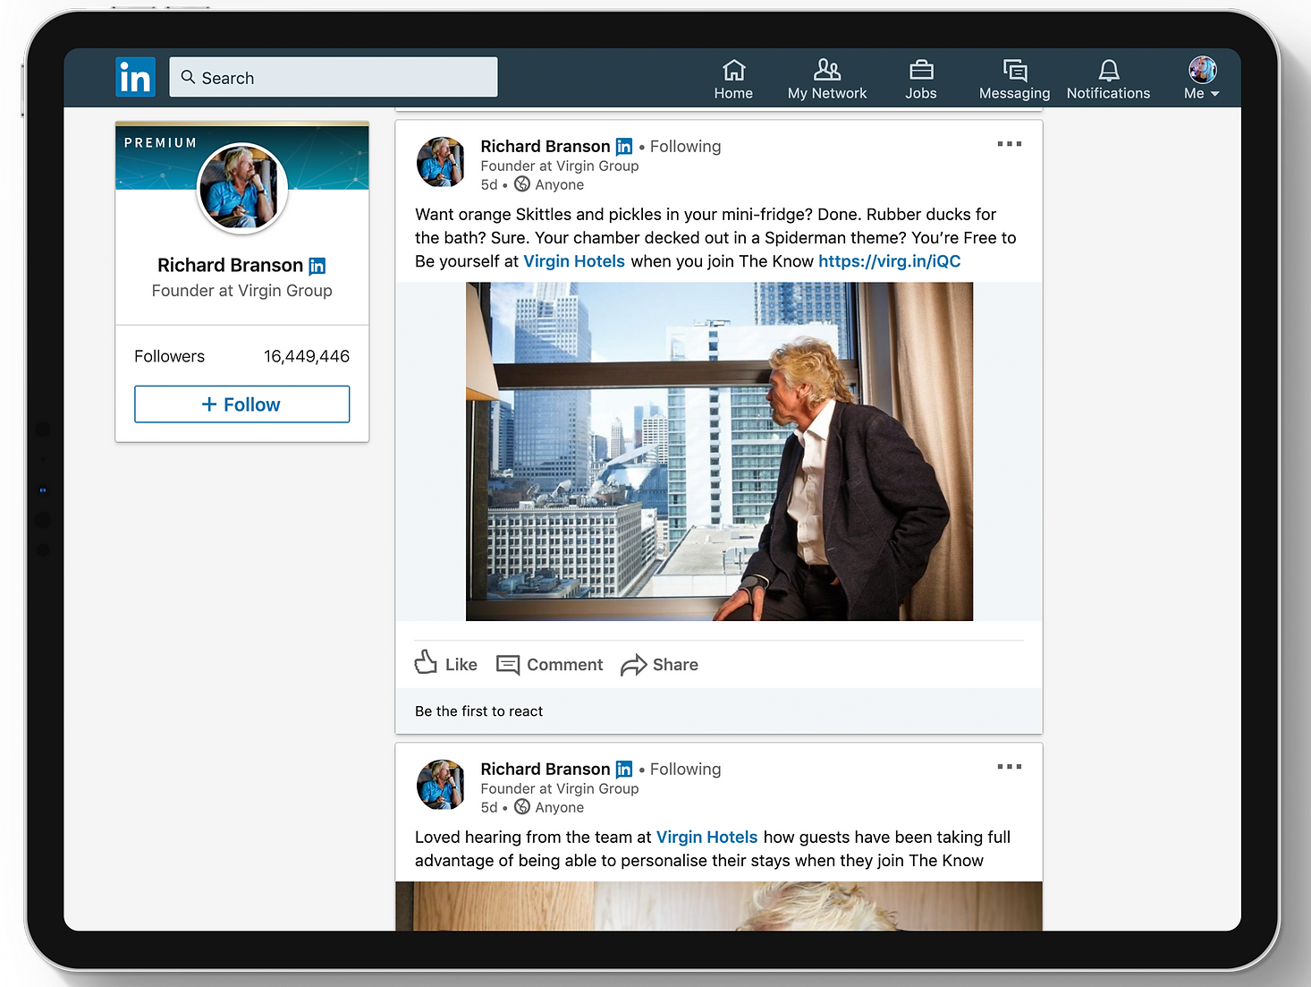Share the first post
The height and width of the screenshot is (987, 1311).
click(660, 665)
